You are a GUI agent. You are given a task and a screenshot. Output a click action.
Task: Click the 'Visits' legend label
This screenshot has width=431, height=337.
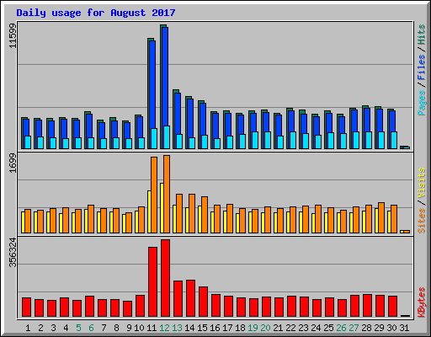pos(422,184)
